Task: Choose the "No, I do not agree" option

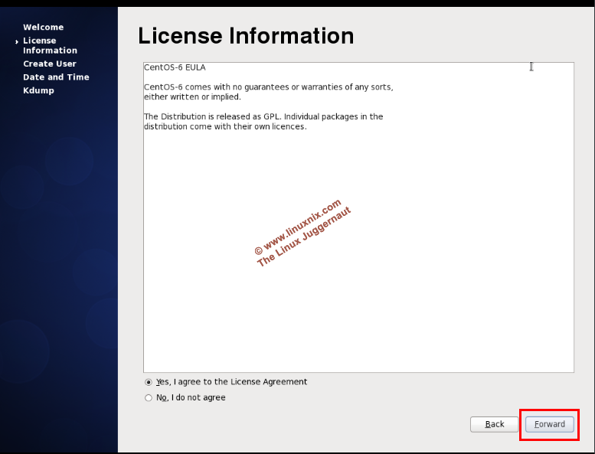Action: (149, 398)
